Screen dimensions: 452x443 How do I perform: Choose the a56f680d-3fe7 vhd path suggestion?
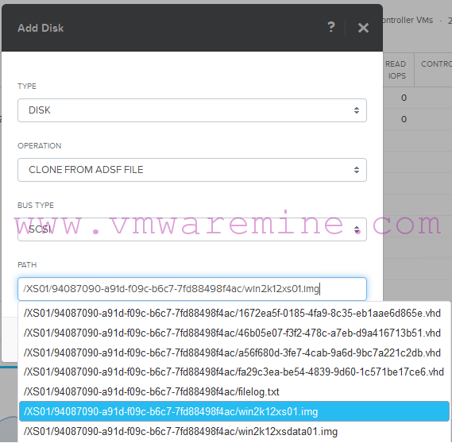coord(234,352)
